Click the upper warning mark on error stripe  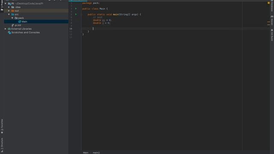[268, 22]
